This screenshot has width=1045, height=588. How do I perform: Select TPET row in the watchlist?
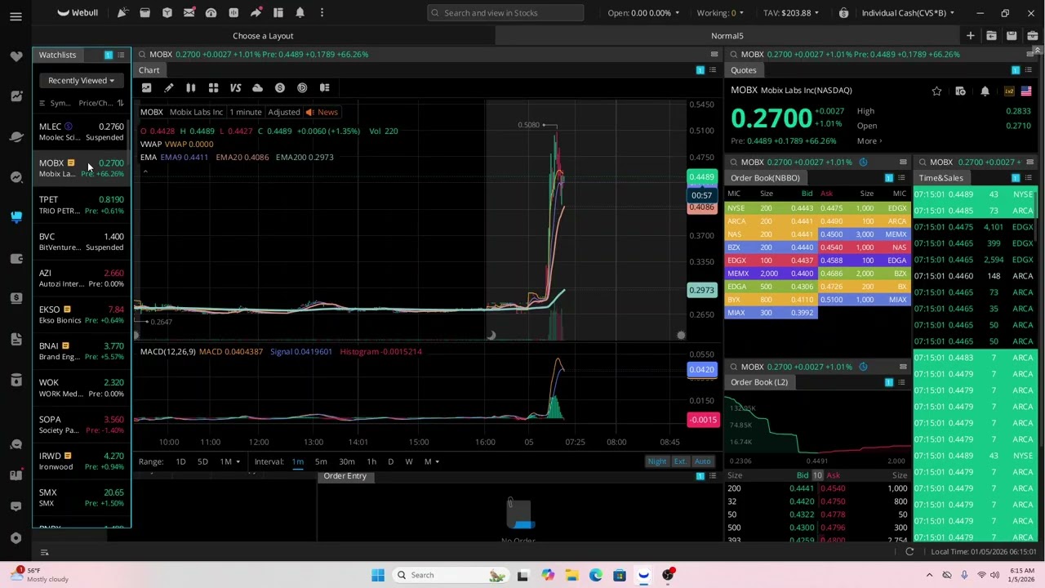82,205
